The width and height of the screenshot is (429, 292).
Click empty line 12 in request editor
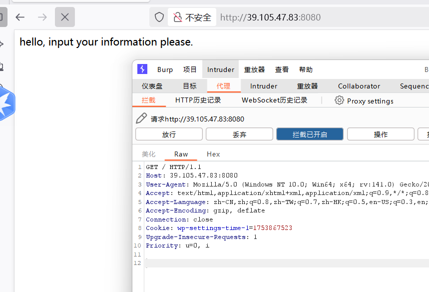287,263
